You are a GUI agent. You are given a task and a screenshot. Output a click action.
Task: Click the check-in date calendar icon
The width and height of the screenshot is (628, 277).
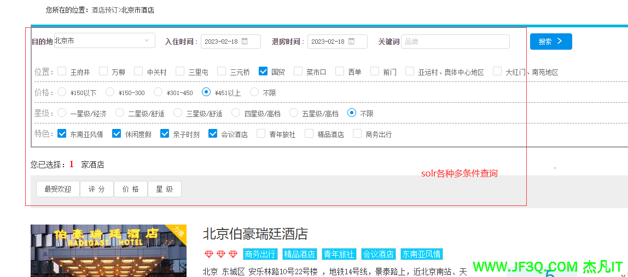click(x=245, y=42)
